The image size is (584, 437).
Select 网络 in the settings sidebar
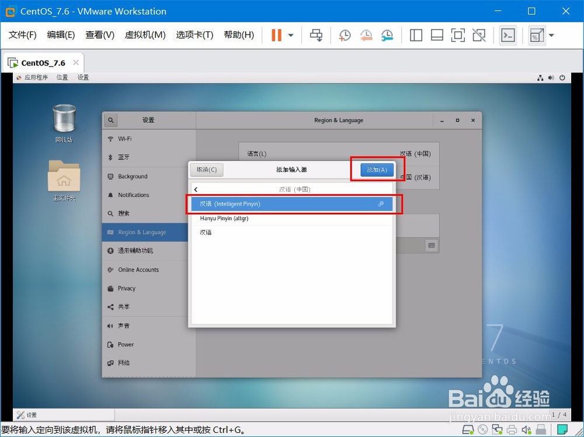tap(148, 363)
